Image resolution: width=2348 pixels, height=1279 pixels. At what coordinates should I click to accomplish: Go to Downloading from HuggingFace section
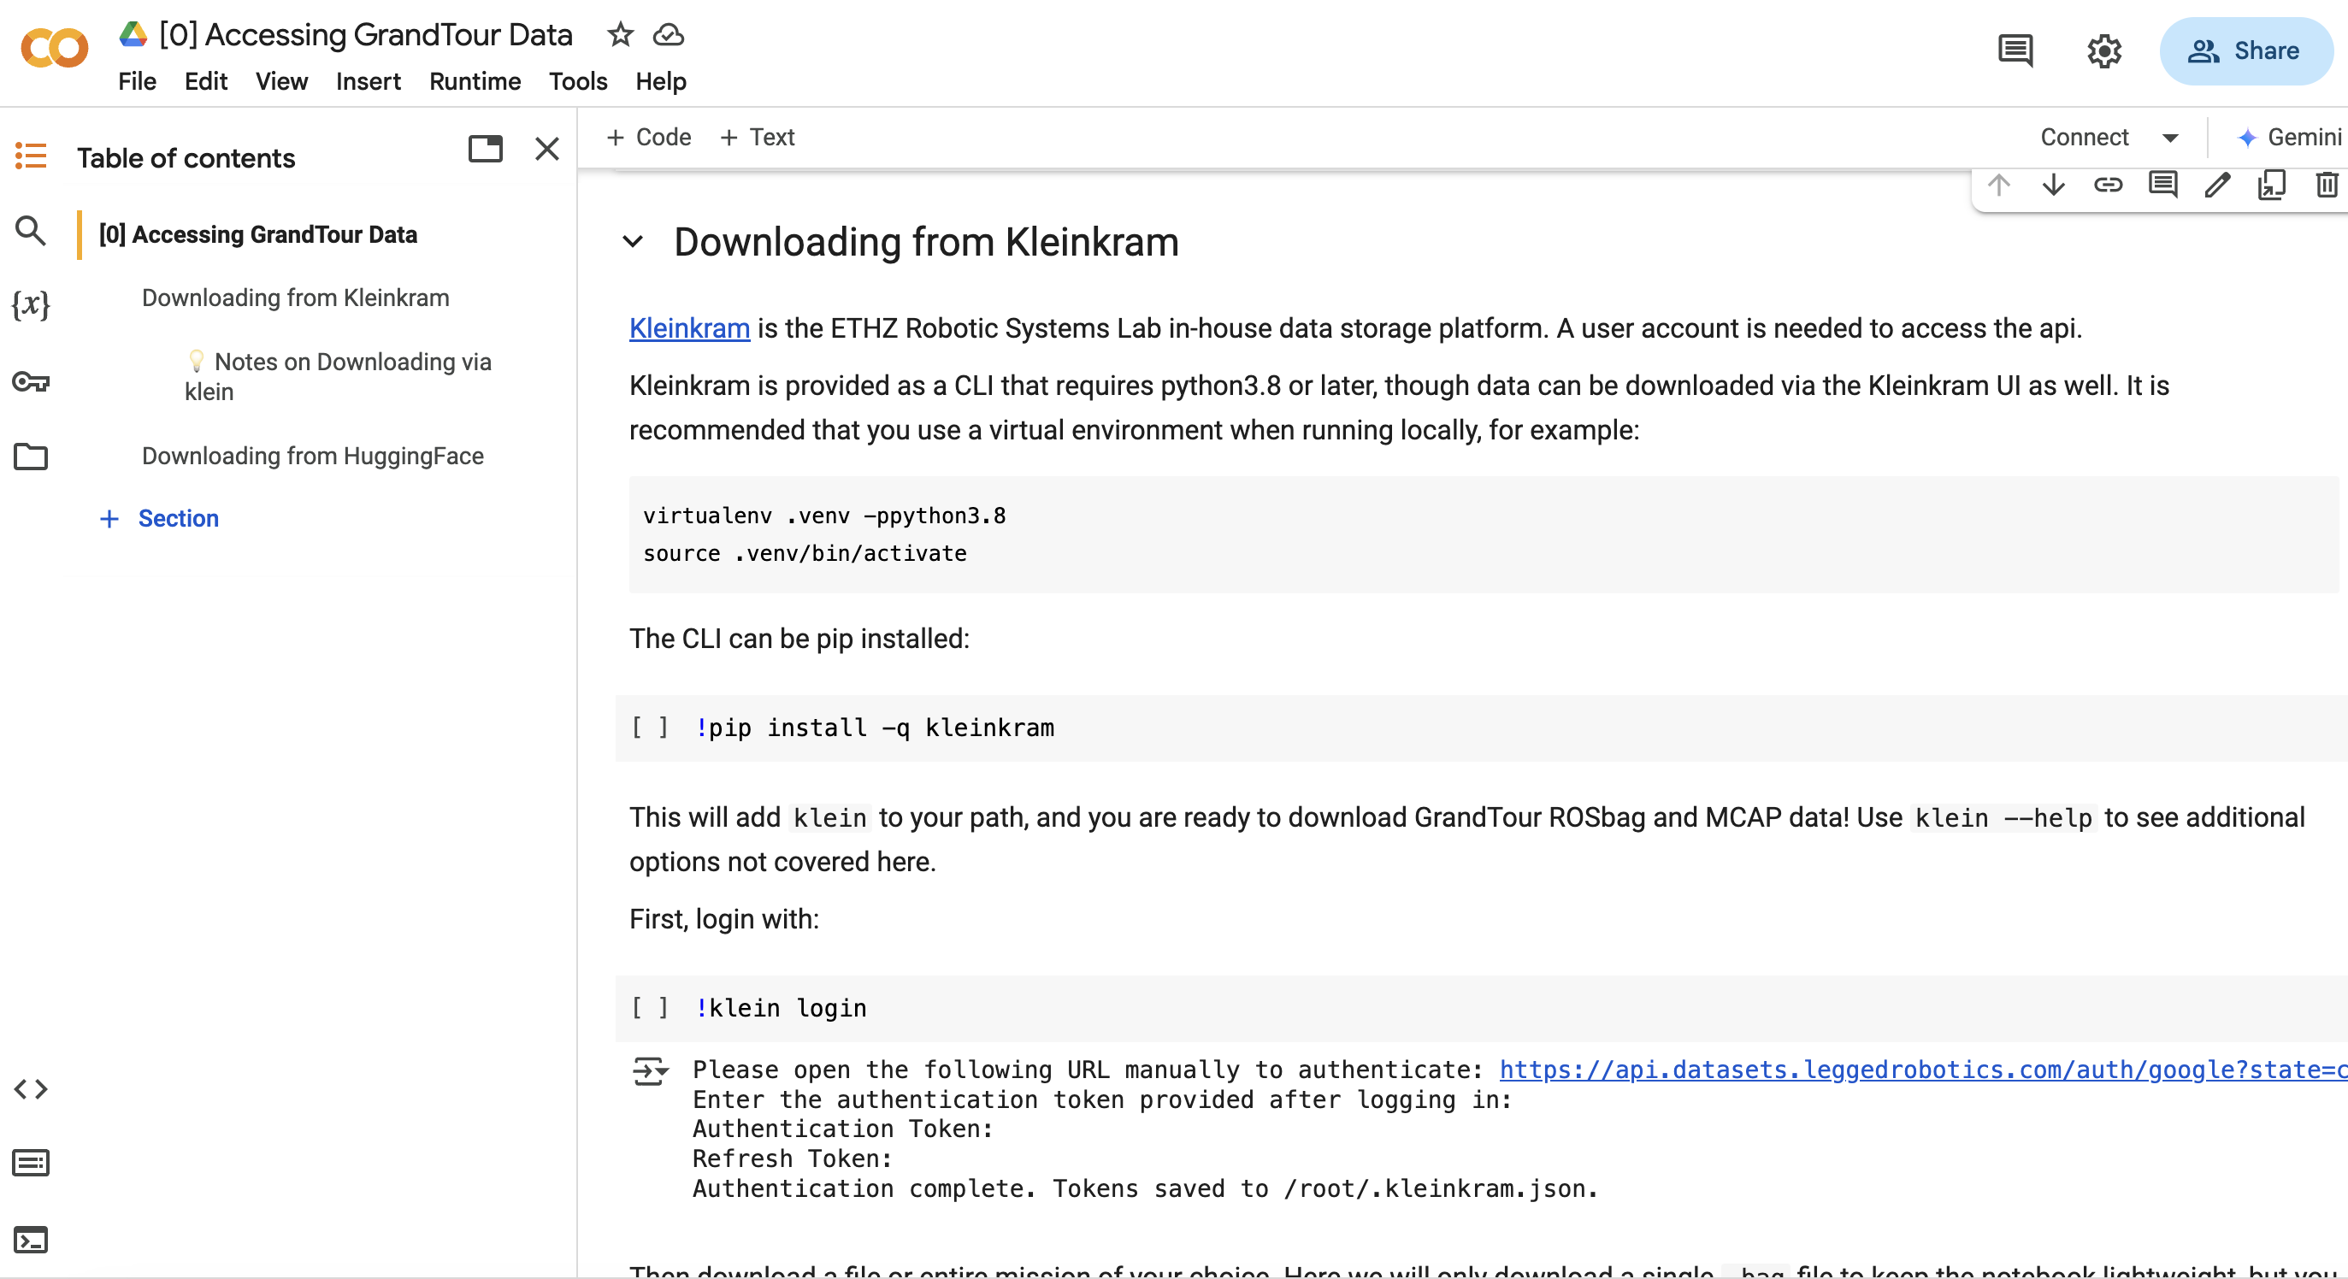(x=312, y=456)
